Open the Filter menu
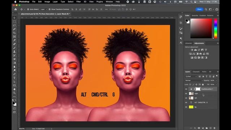Viewport: 231px width, 130px height. (x=78, y=1)
